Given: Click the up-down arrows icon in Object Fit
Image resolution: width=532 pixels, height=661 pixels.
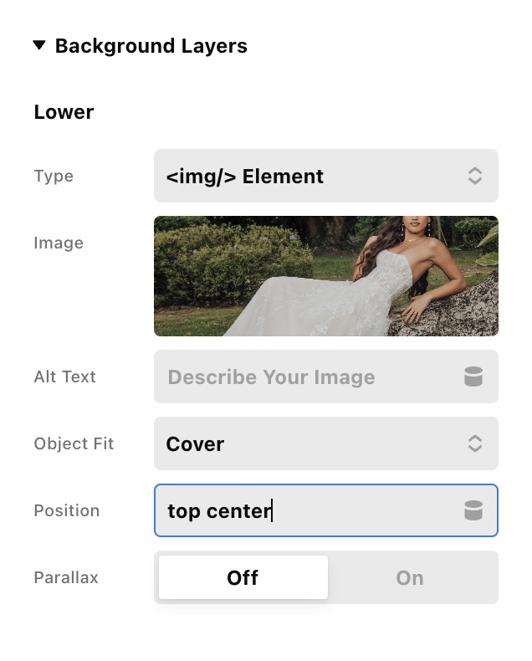Looking at the screenshot, I should (474, 443).
